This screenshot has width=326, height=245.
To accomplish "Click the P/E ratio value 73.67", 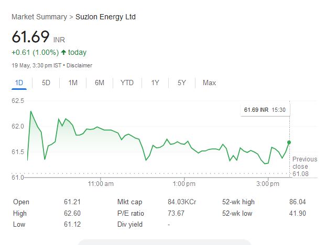I will coord(176,213).
